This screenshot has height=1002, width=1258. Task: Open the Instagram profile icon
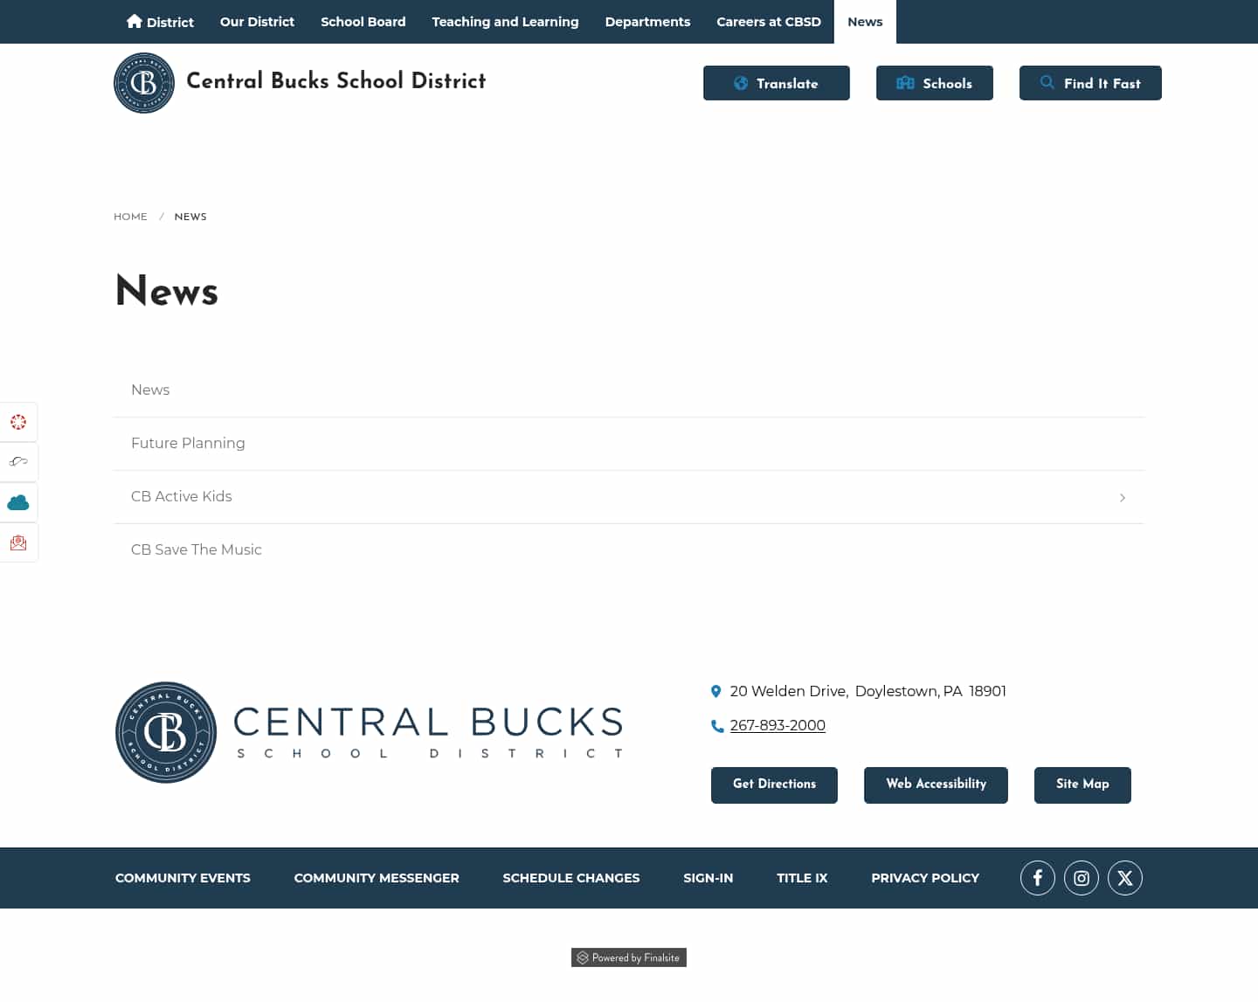(1081, 877)
